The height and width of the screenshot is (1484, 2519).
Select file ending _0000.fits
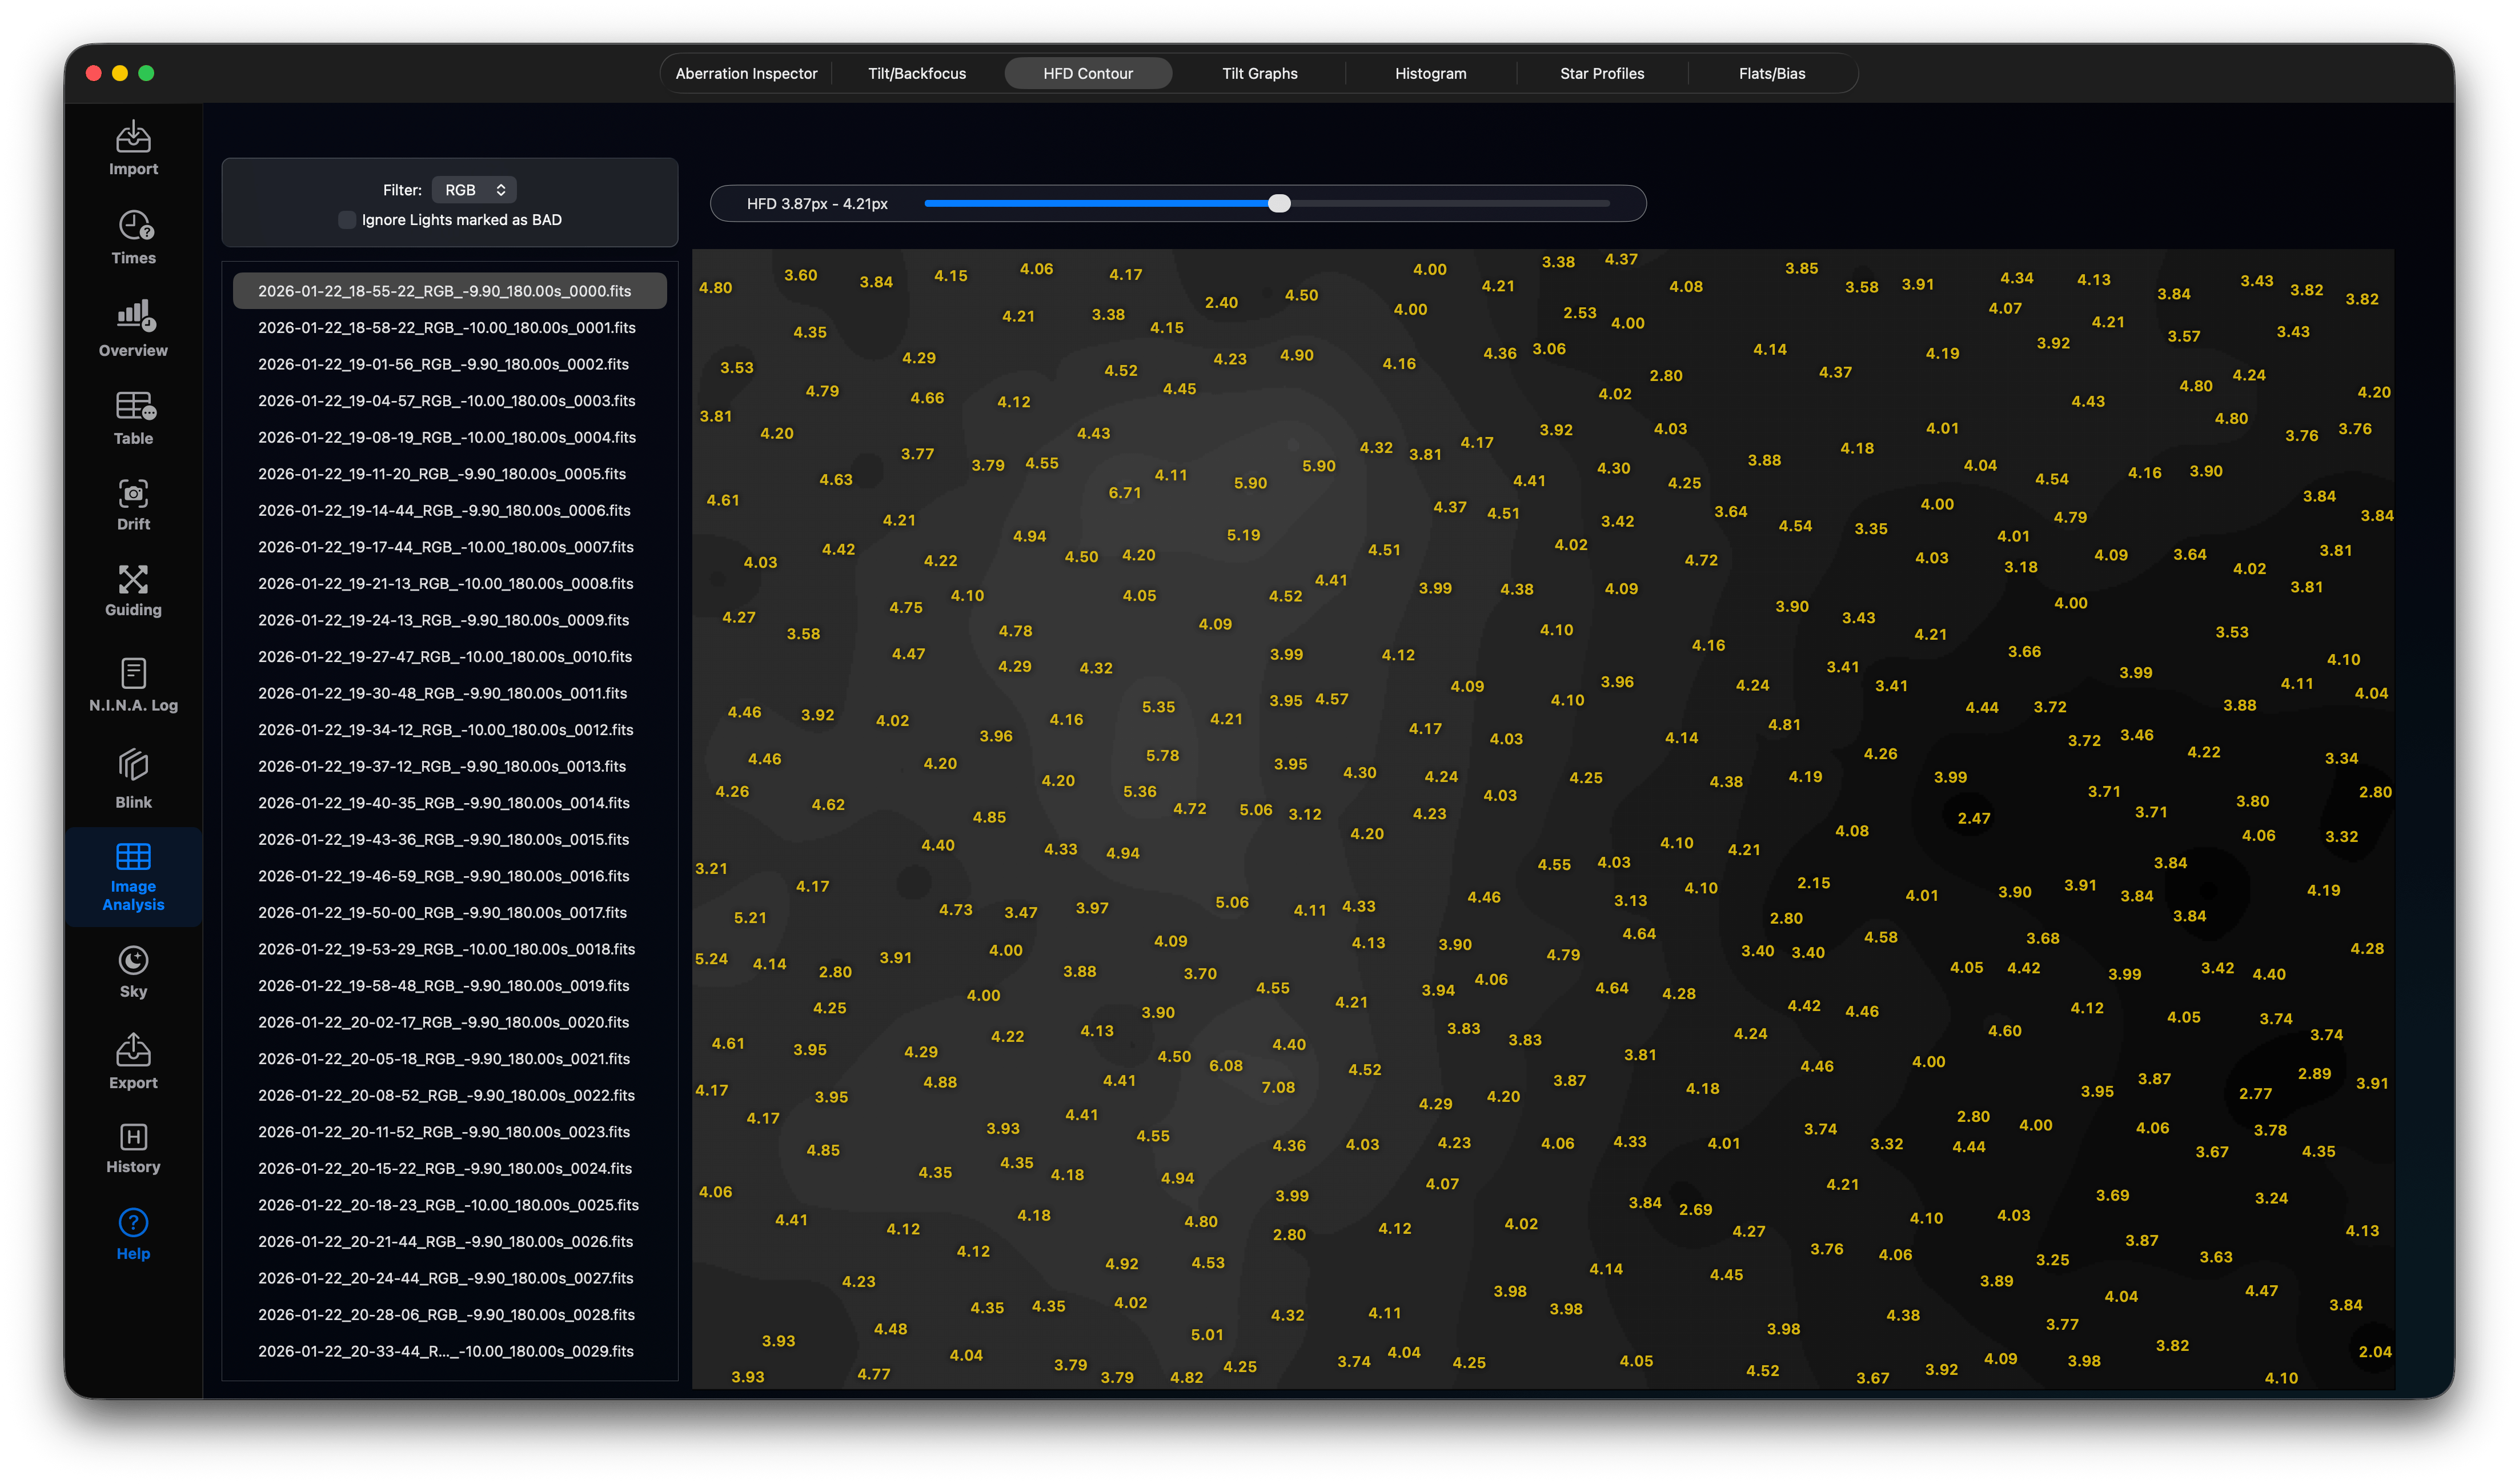pyautogui.click(x=450, y=291)
